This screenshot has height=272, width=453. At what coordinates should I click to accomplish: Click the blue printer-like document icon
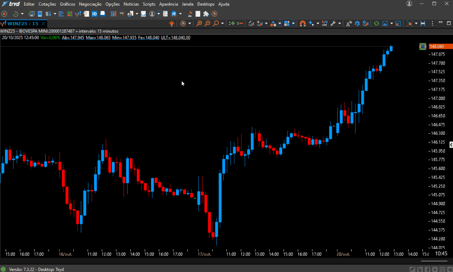pos(103,14)
